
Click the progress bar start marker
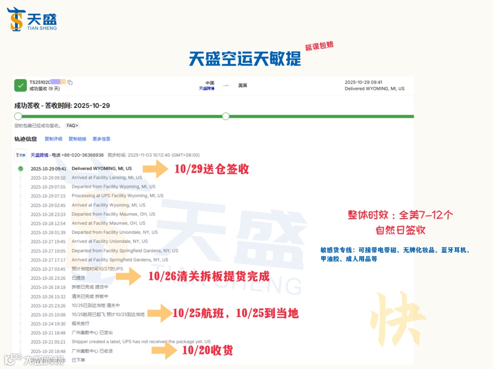[18, 117]
